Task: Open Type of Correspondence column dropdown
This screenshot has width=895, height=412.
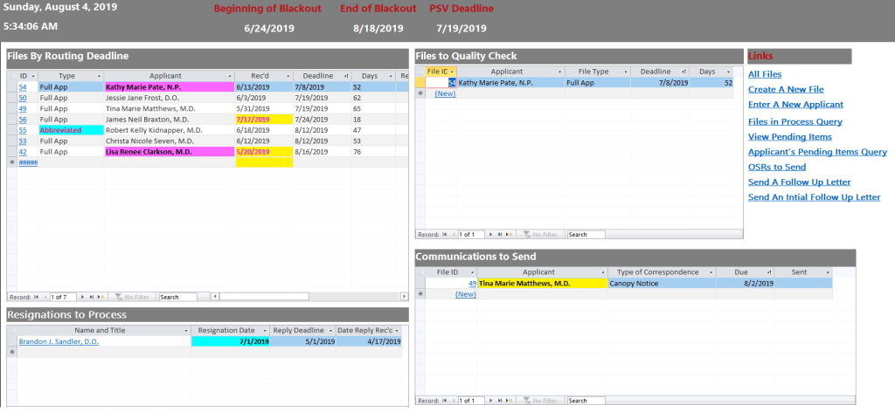Action: point(711,272)
